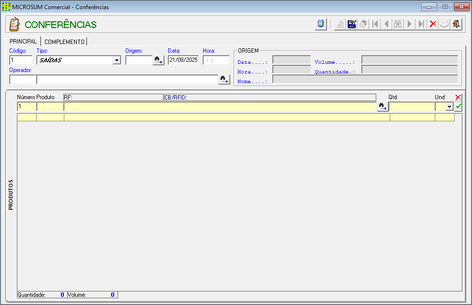The width and height of the screenshot is (472, 305).
Task: Click the new document toolbar icon
Action: (x=340, y=24)
